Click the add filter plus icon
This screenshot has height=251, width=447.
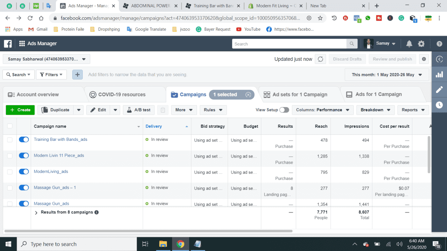(x=77, y=74)
